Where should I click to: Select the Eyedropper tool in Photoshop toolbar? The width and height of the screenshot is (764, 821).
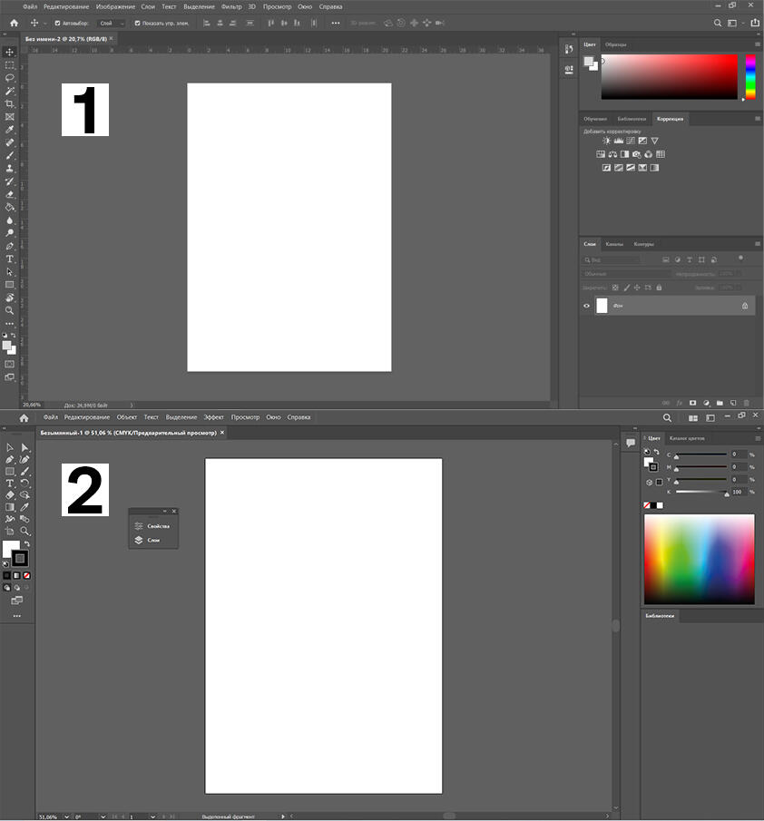point(9,130)
